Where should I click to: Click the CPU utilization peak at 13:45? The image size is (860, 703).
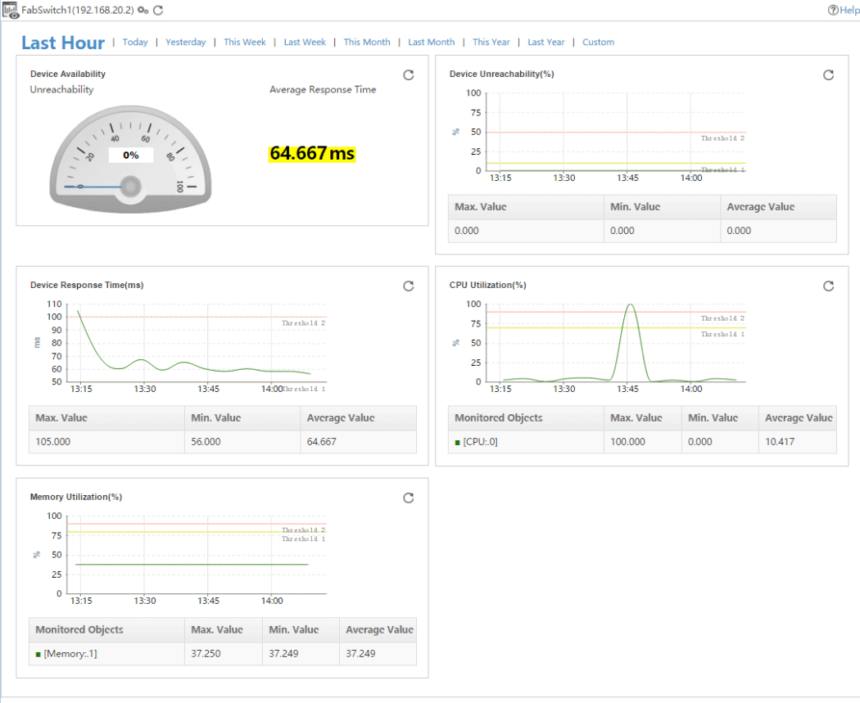(630, 306)
